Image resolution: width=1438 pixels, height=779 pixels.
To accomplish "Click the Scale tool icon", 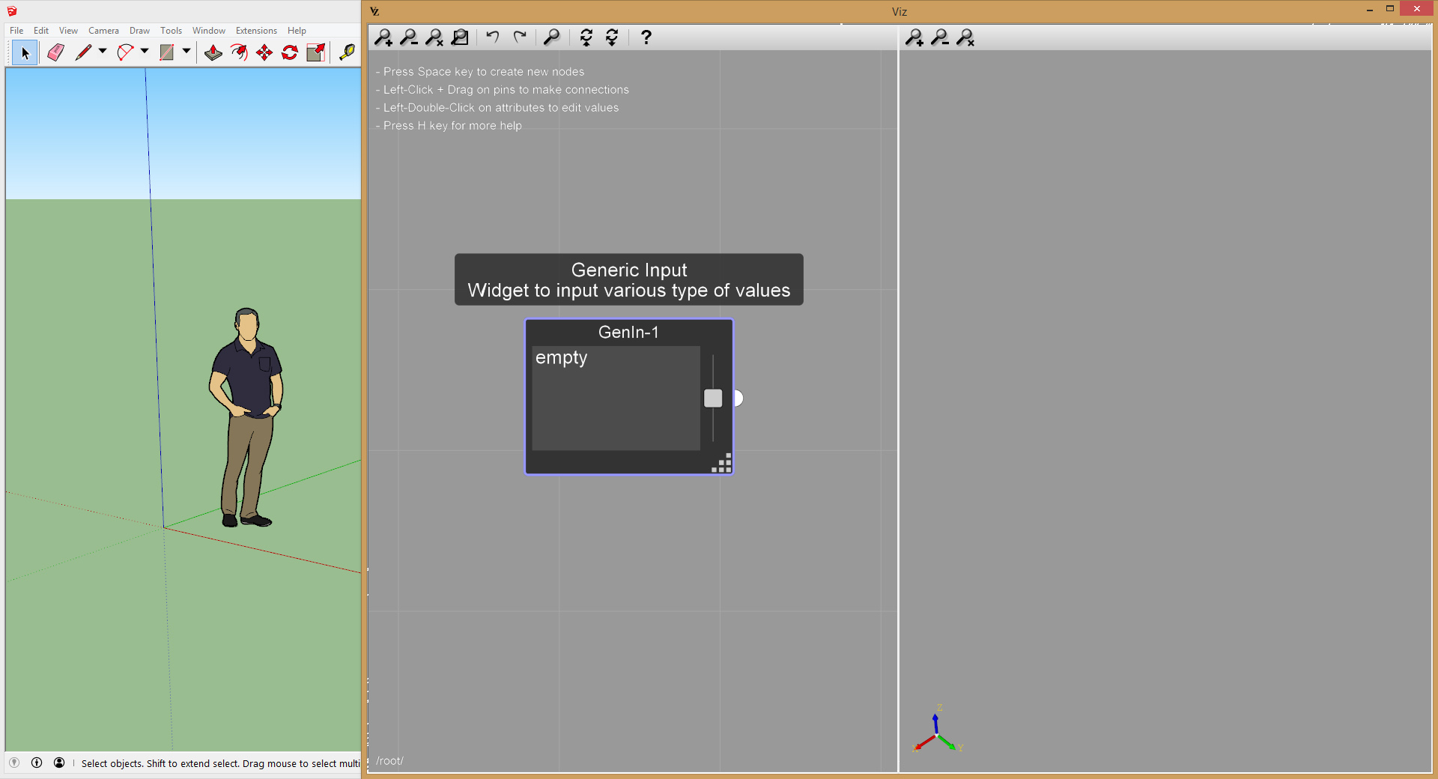I will [315, 52].
